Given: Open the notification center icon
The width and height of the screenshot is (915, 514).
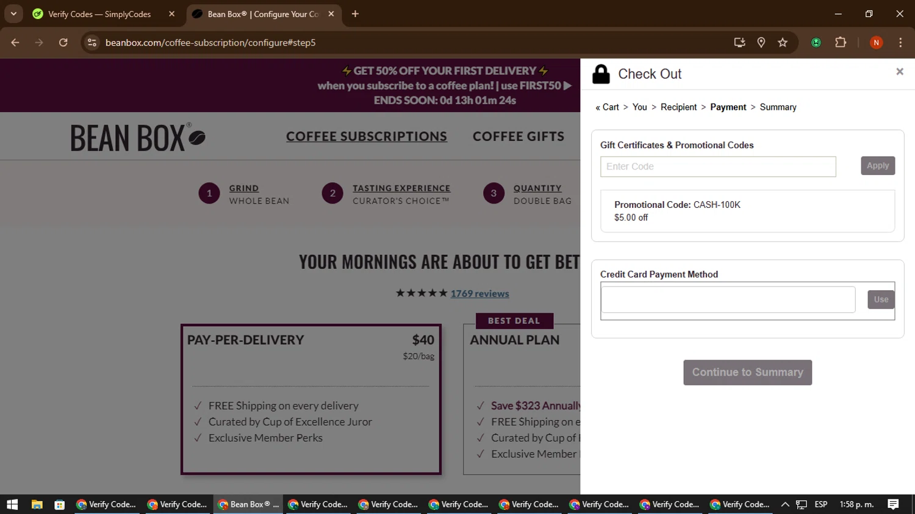Looking at the screenshot, I should coord(893,504).
